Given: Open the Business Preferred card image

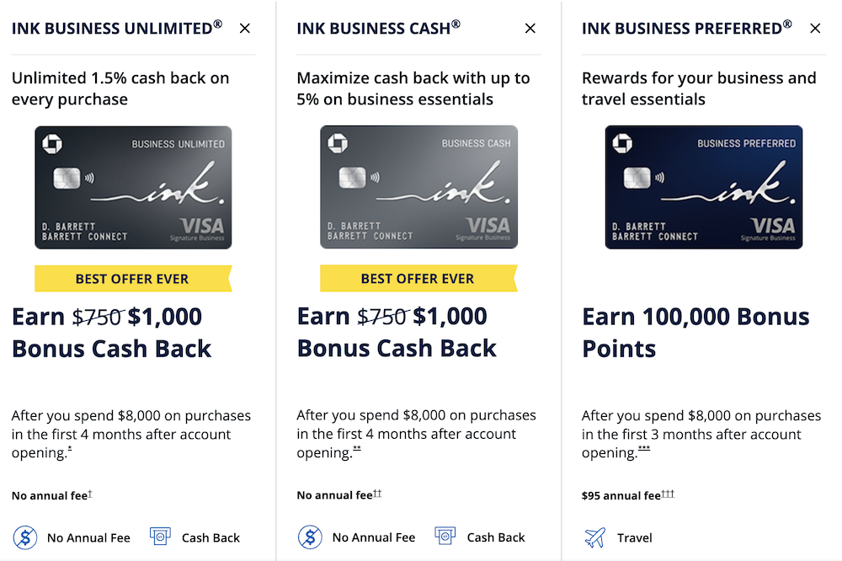Looking at the screenshot, I should (x=704, y=187).
